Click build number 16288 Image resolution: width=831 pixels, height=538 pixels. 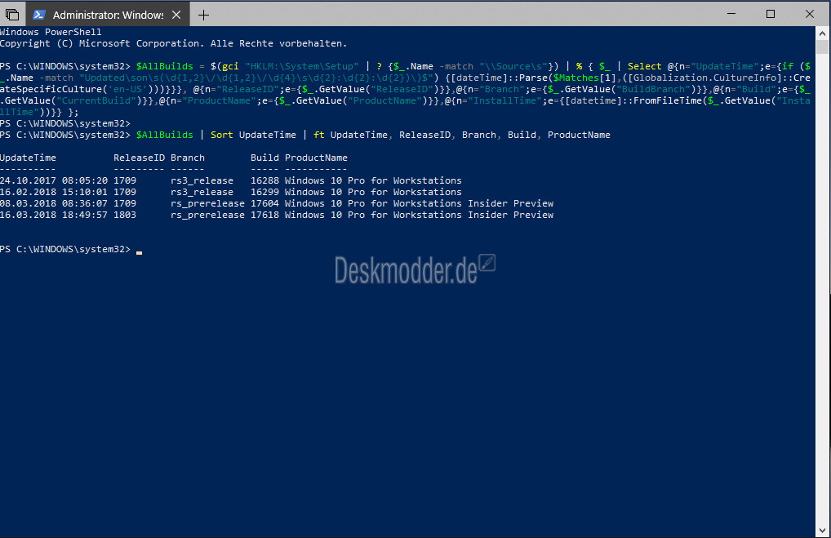point(264,180)
